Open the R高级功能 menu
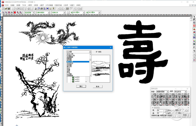 click(59, 5)
